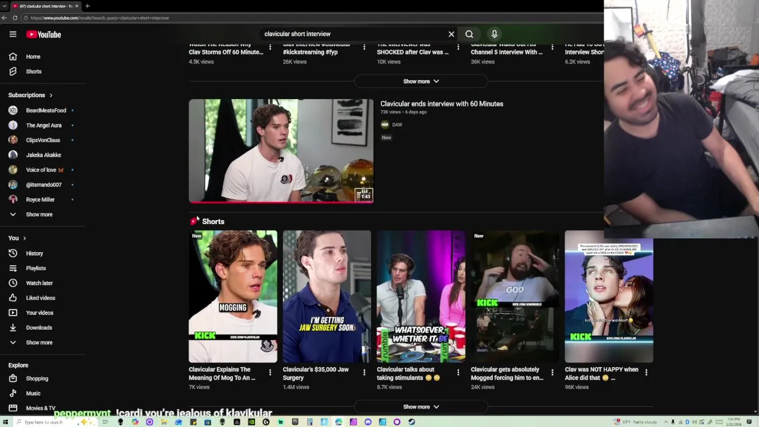
Task: Play 'absolutely Mogged' short thumbnail
Action: pyautogui.click(x=515, y=297)
